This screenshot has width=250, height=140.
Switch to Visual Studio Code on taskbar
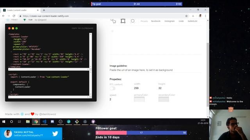44,122
